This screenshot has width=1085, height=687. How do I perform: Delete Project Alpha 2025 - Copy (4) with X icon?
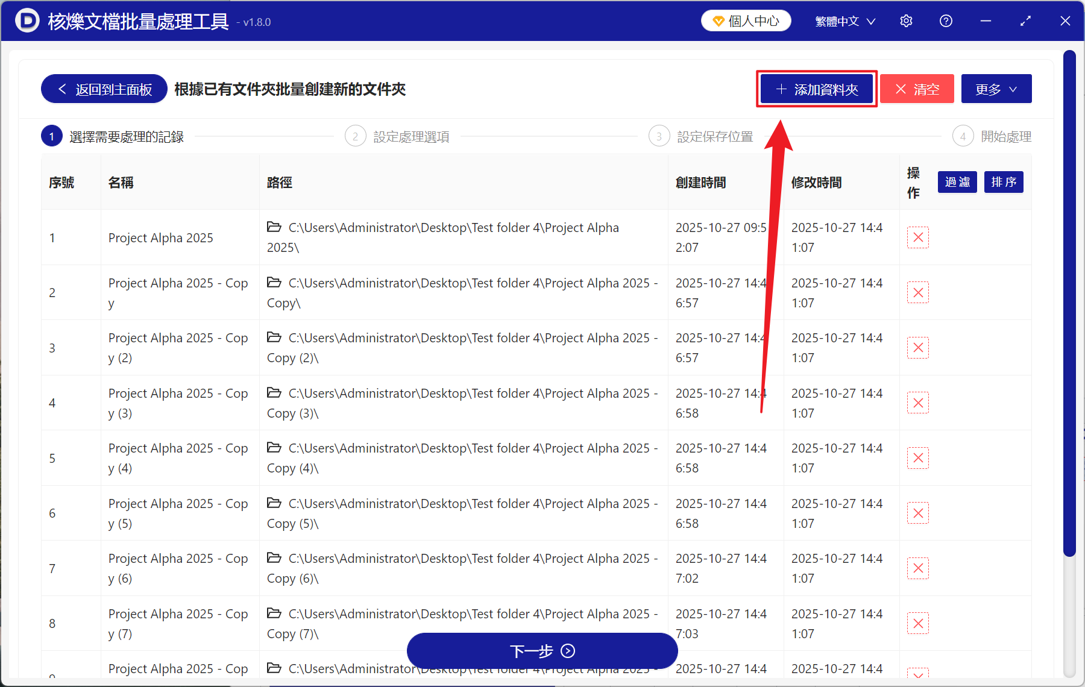(x=917, y=458)
